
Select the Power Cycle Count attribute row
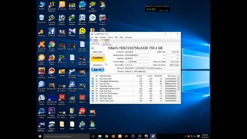click(x=134, y=101)
